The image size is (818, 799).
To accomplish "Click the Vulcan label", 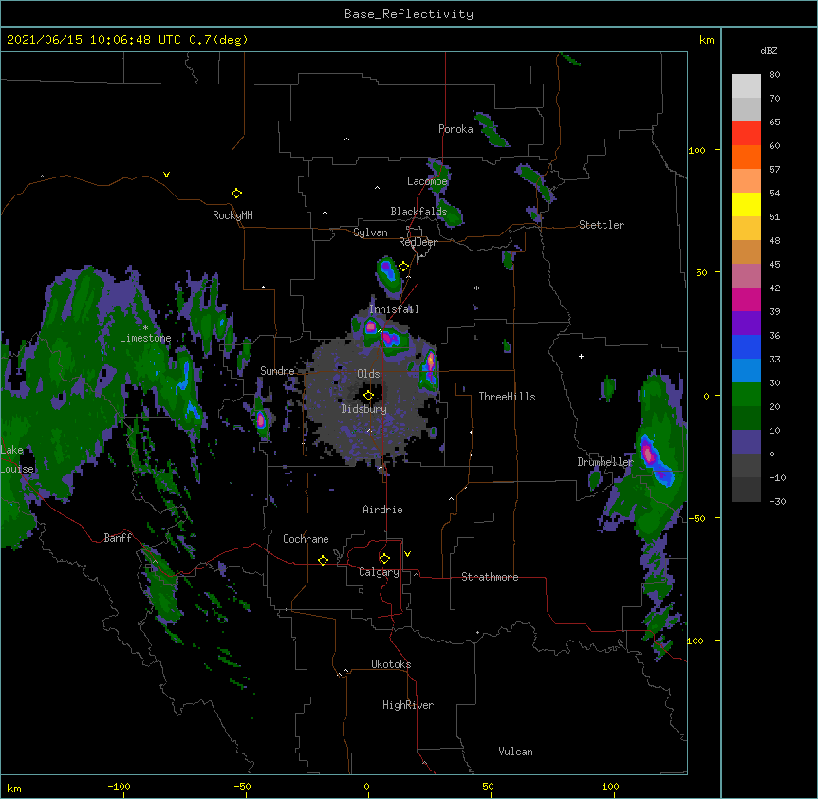I will [x=515, y=752].
